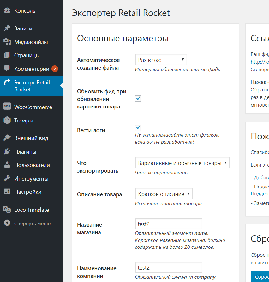
Task: Click the Записи pushpin icon
Action: [7, 28]
